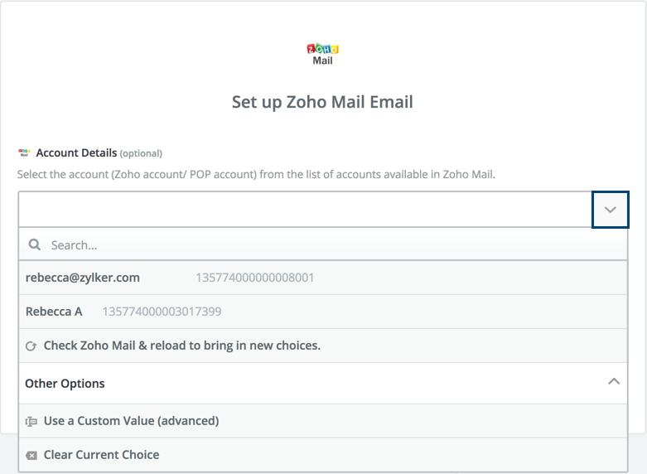The width and height of the screenshot is (647, 474).
Task: Collapse Other Options using its chevron arrow
Action: point(613,382)
